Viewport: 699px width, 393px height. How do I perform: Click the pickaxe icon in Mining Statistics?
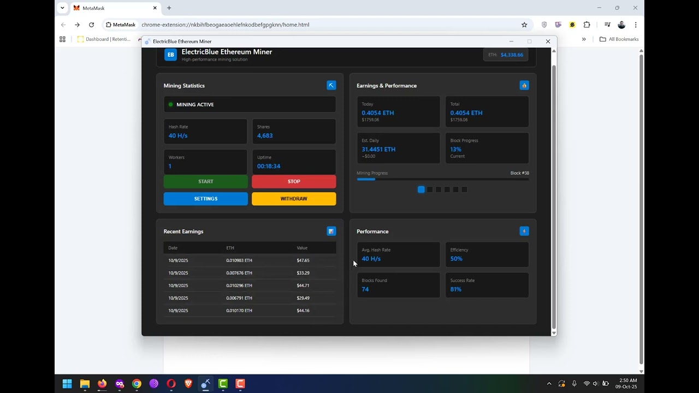[x=331, y=85]
